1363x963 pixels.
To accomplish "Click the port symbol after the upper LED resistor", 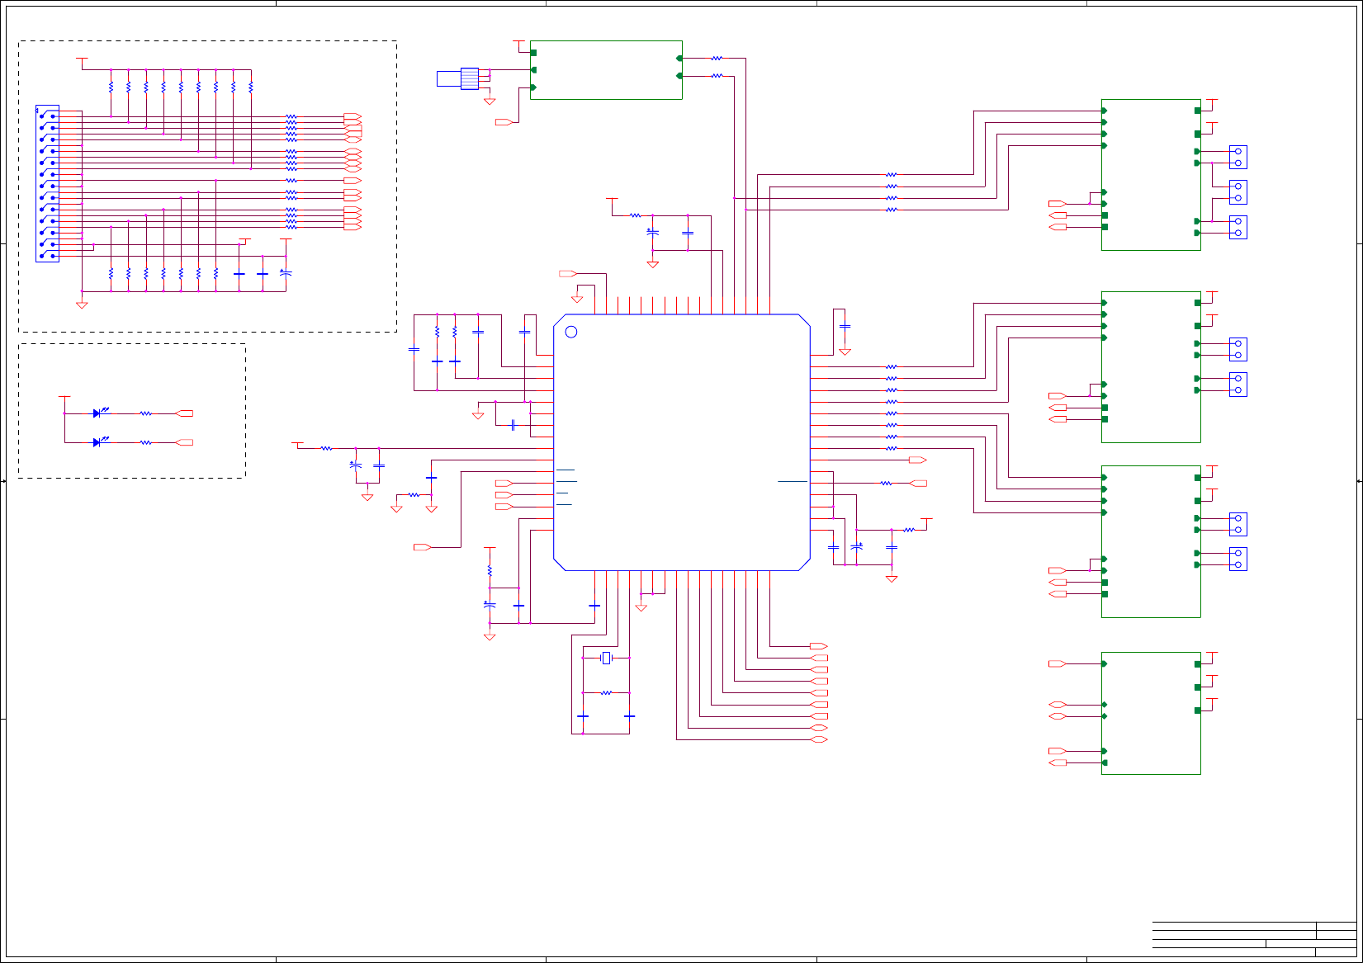I will pos(185,413).
